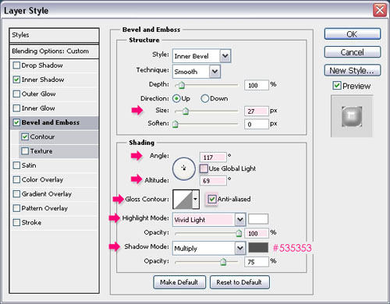Image resolution: width=390 pixels, height=304 pixels.
Task: Uncheck the Anti-aliased checkbox
Action: (x=212, y=200)
